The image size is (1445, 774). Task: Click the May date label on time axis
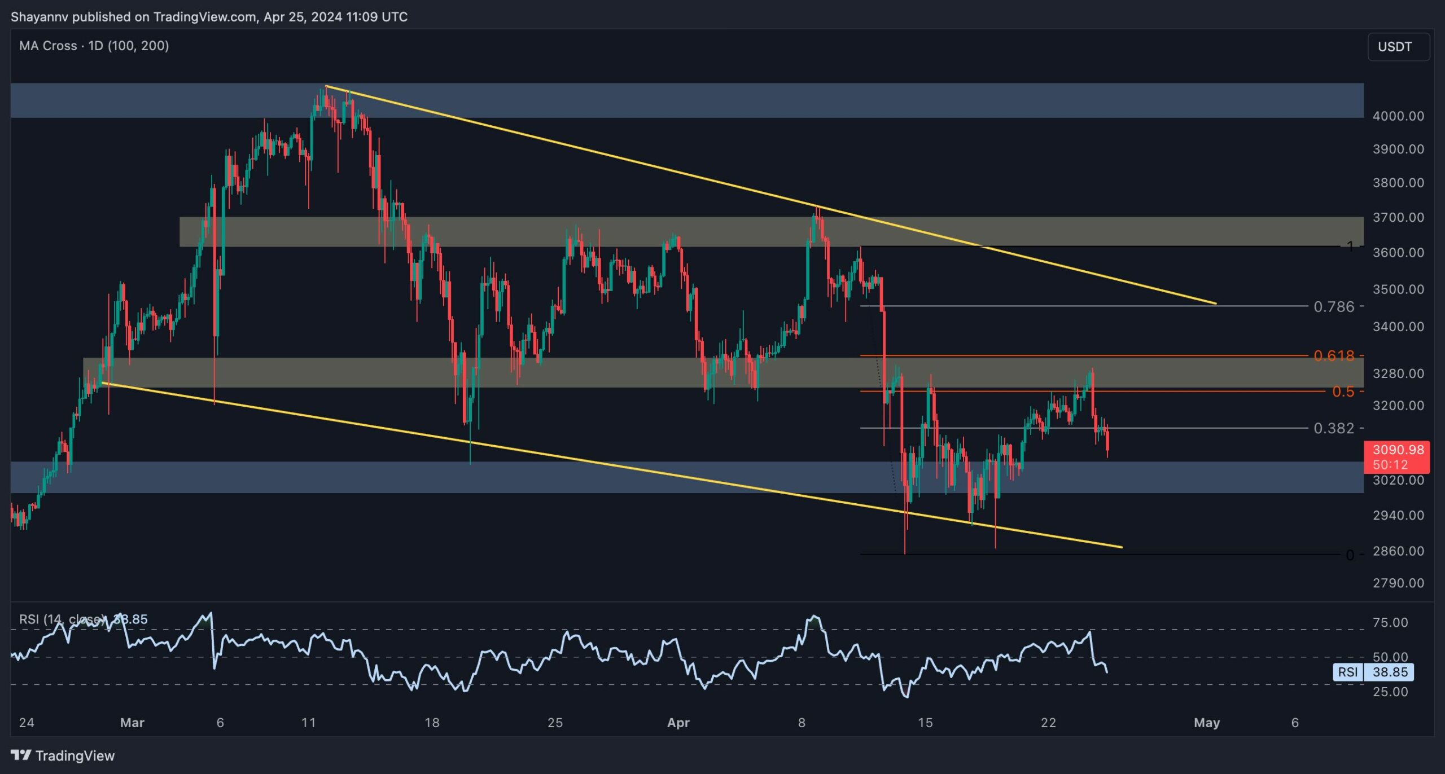point(1207,723)
